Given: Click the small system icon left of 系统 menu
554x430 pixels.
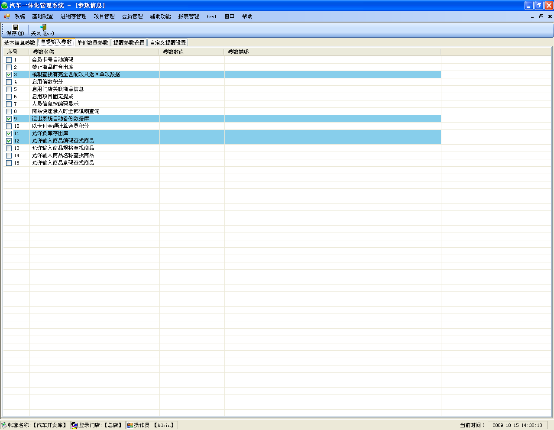Looking at the screenshot, I should pyautogui.click(x=7, y=16).
